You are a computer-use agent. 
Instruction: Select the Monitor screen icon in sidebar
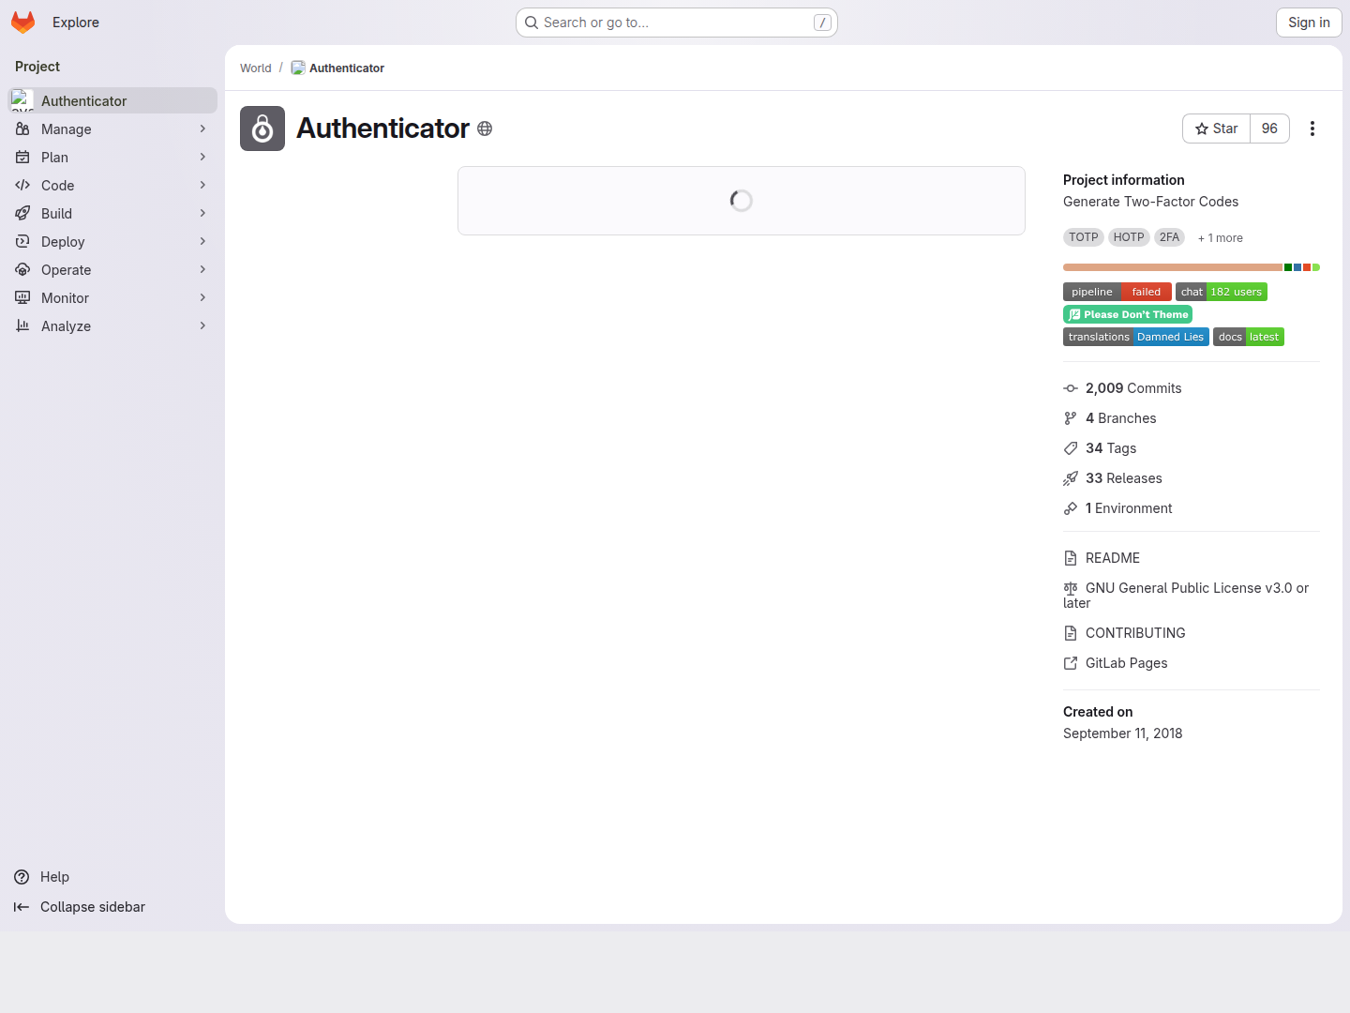click(x=22, y=297)
